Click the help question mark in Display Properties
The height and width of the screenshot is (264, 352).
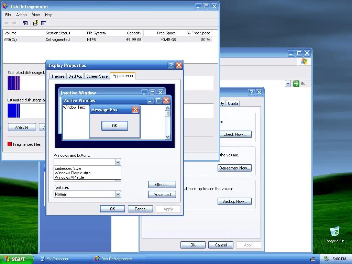click(x=171, y=65)
